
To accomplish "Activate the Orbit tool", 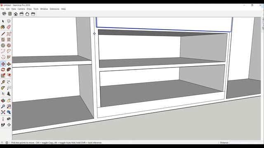I will pyautogui.click(x=3, y=101).
